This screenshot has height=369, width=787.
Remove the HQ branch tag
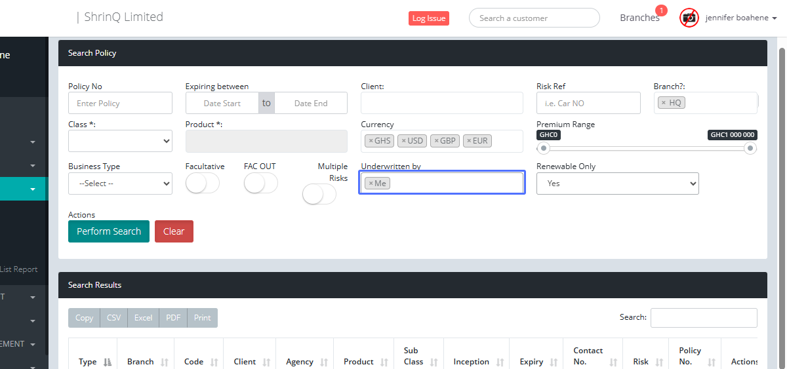pyautogui.click(x=663, y=103)
